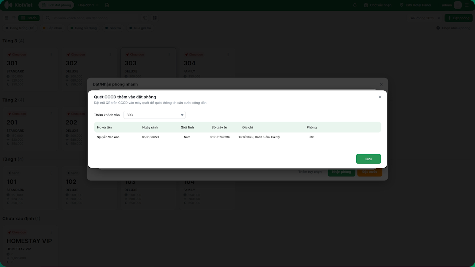Enable Chọn nhiều phòng multi-select
This screenshot has height=267, width=475.
point(453,28)
